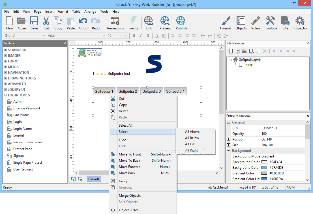313x214 pixels.
Task: Toggle underline text formatting
Action: pos(148,36)
